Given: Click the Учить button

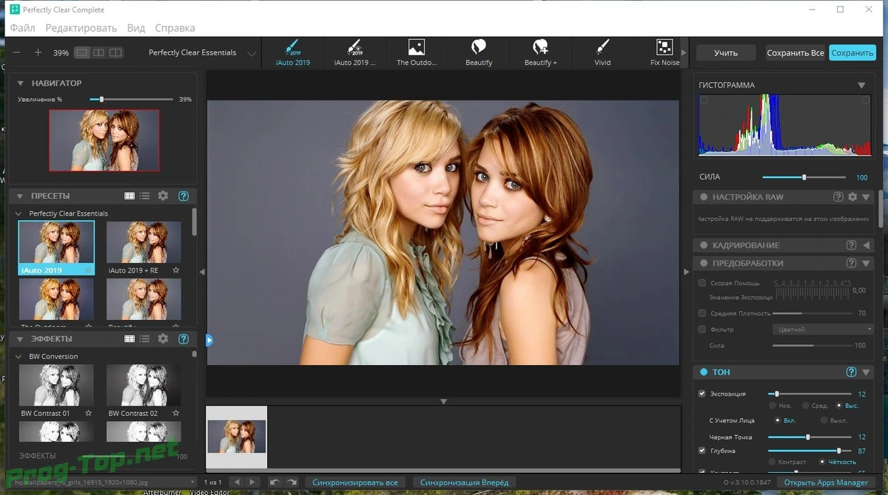Looking at the screenshot, I should 726,53.
